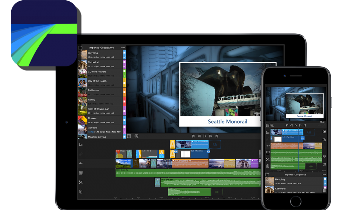337x210 pixels.
Task: Open the library options dots on phone
Action: coord(324,175)
